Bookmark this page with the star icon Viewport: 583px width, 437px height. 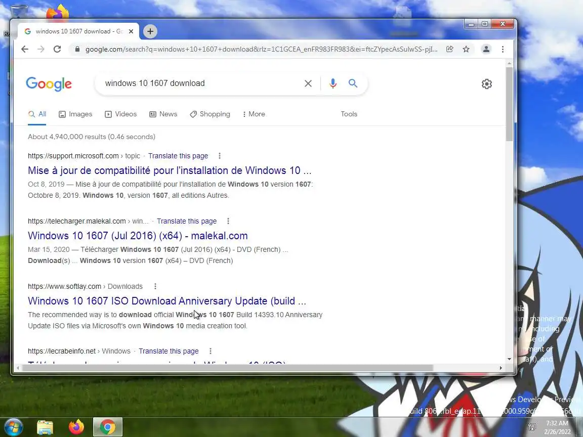[x=466, y=49]
